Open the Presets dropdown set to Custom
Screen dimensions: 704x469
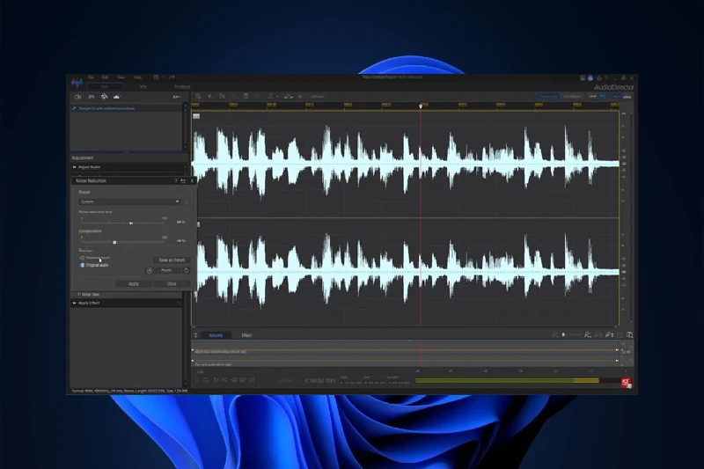(x=129, y=202)
